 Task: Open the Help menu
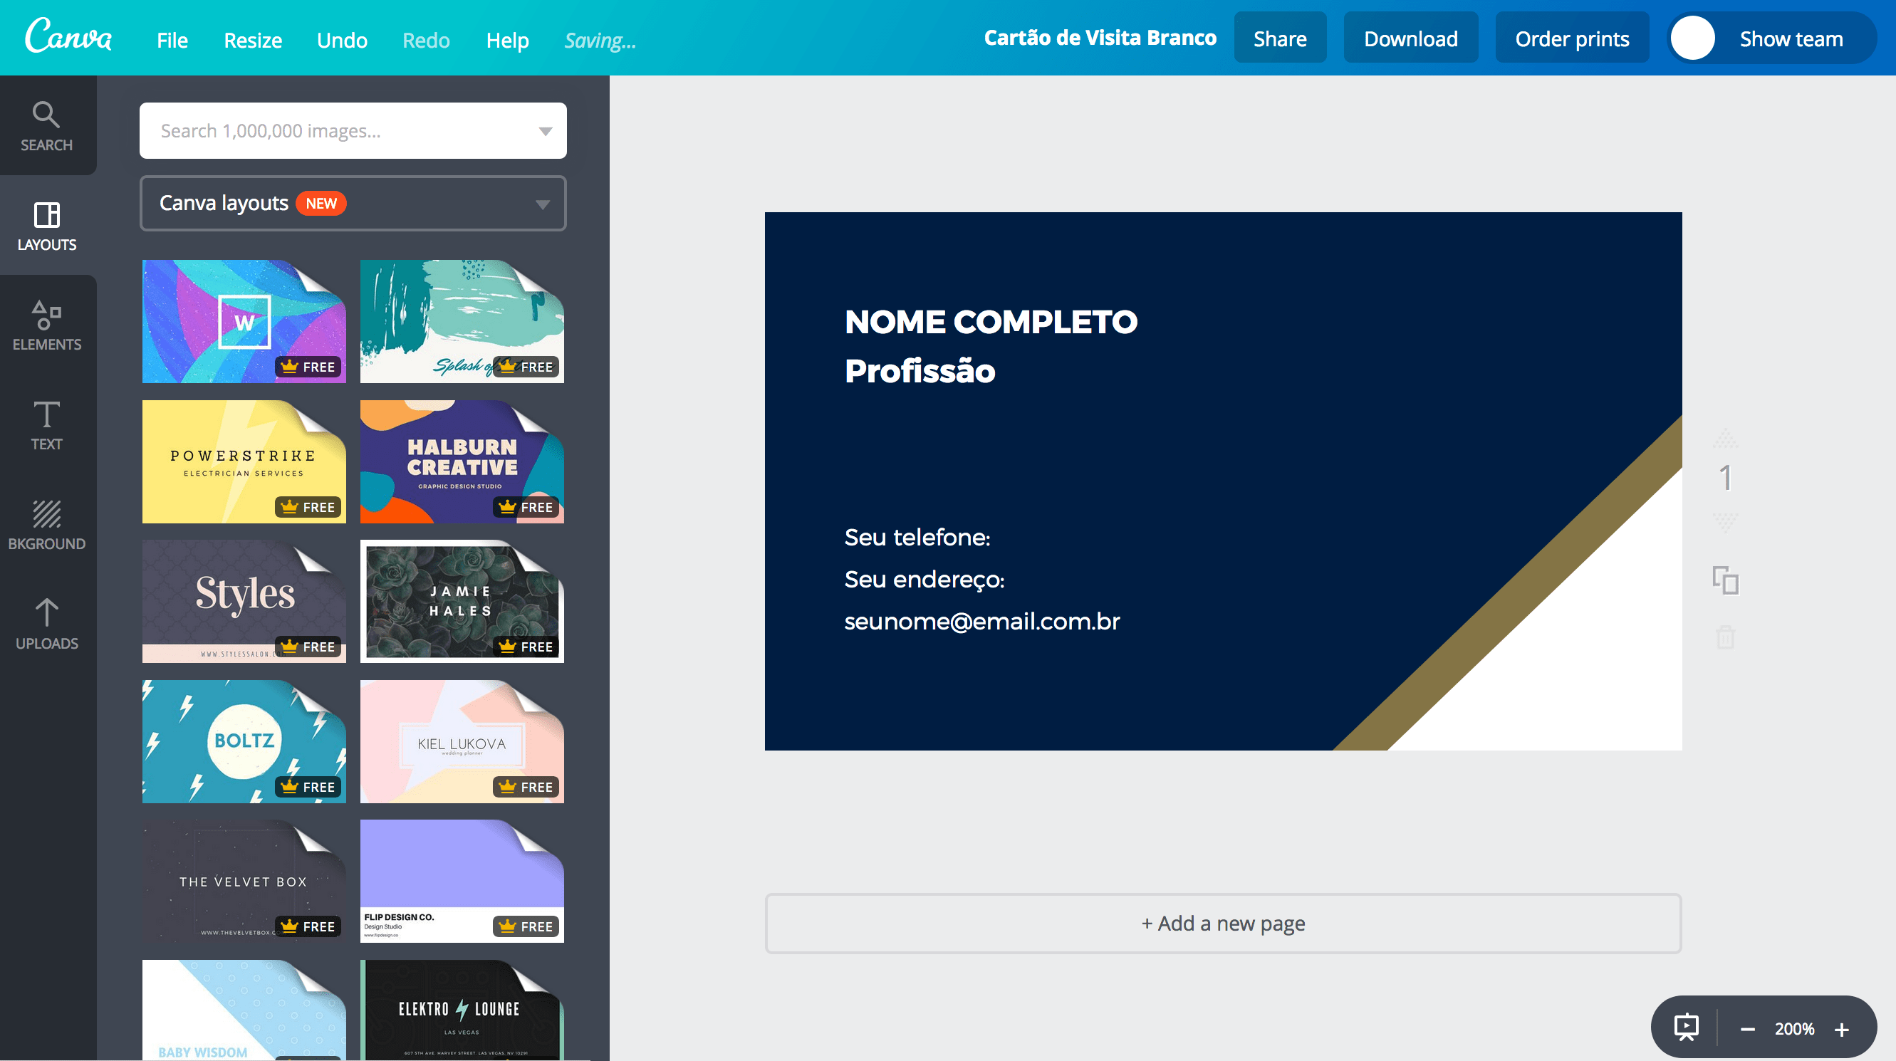pos(507,40)
